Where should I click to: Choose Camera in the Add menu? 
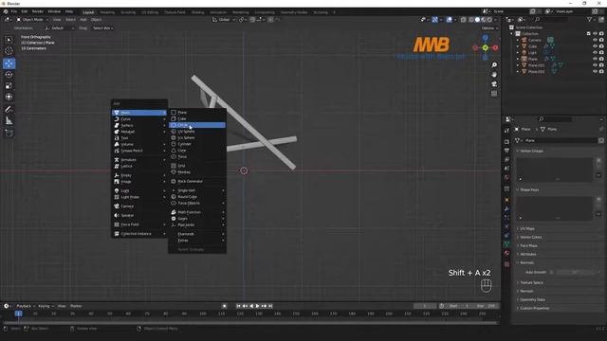click(x=139, y=206)
